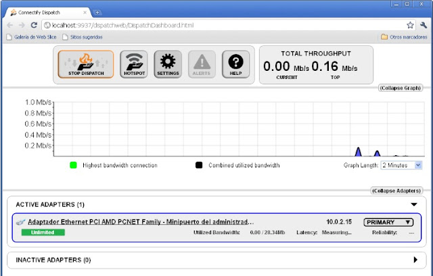
Task: Click the INACTIVE ADAPTERS (0) heading
Action: 53,260
